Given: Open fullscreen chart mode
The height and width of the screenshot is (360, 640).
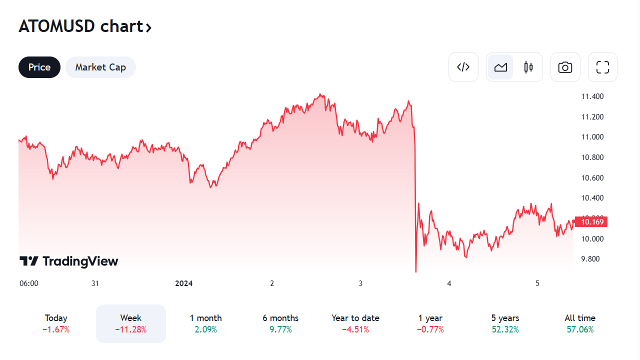Looking at the screenshot, I should pos(602,67).
